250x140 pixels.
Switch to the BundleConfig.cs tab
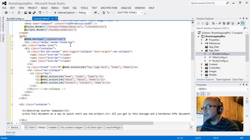(x=15, y=19)
